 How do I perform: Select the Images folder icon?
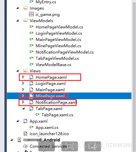pyautogui.click(x=25, y=8)
